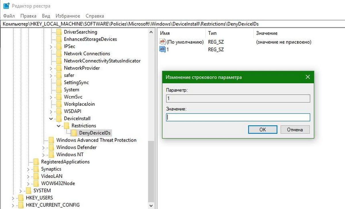Image resolution: width=345 pixels, height=209 pixels.
Task: Click the tree pane scroll up arrow
Action: click(151, 32)
